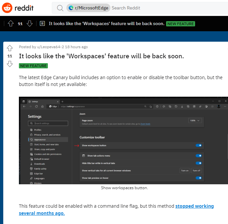Click the refresh icon in Edge screenshot
The image size is (228, 224).
click(x=36, y=106)
